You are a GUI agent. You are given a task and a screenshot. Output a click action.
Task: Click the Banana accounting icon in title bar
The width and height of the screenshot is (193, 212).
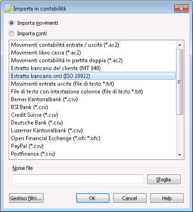coord(8,8)
